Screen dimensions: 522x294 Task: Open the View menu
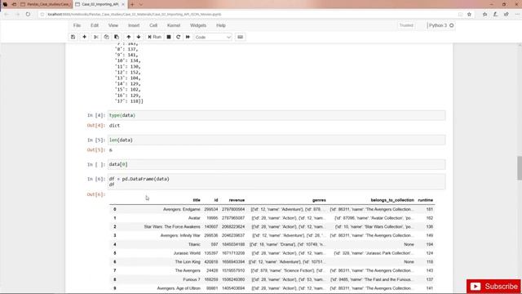[113, 25]
